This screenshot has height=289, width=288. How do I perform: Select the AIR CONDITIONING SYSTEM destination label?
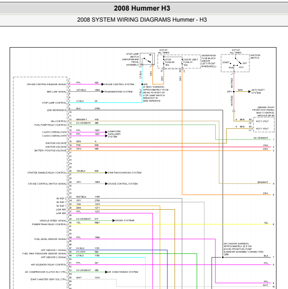pyautogui.click(x=123, y=272)
